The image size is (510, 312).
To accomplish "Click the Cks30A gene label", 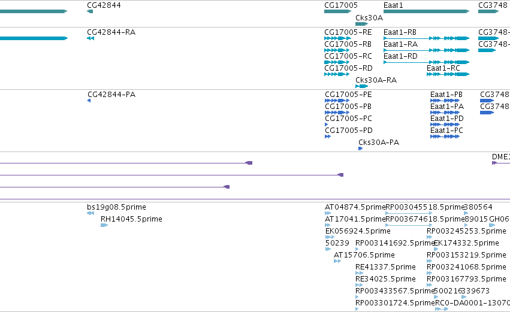I will 369,17.
